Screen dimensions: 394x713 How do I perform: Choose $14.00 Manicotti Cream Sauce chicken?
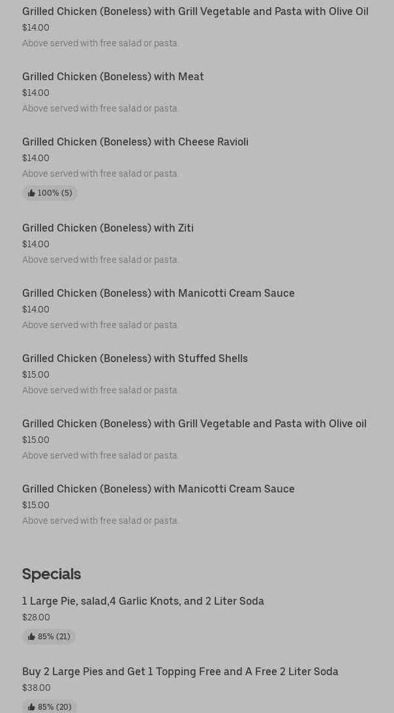click(x=158, y=294)
